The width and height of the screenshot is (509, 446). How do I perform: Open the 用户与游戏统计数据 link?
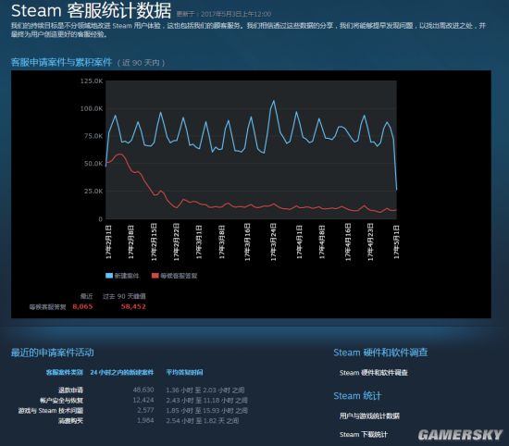[369, 415]
